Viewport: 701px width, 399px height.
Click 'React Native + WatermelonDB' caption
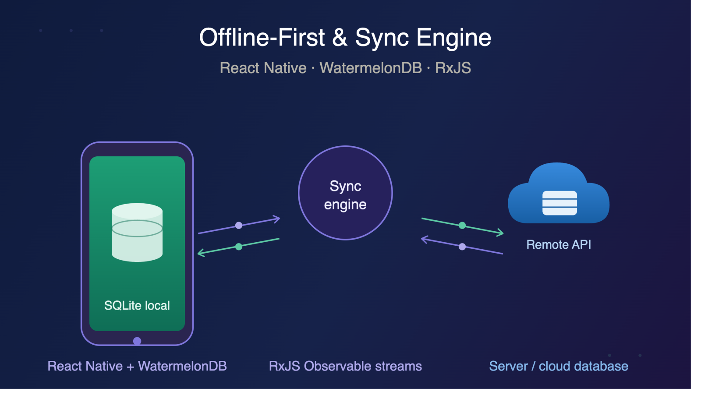(137, 366)
